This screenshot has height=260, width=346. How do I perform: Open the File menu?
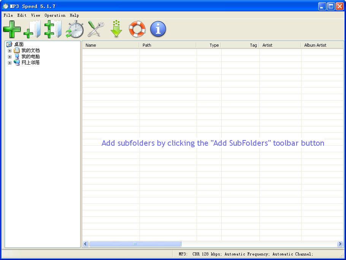[x=8, y=15]
